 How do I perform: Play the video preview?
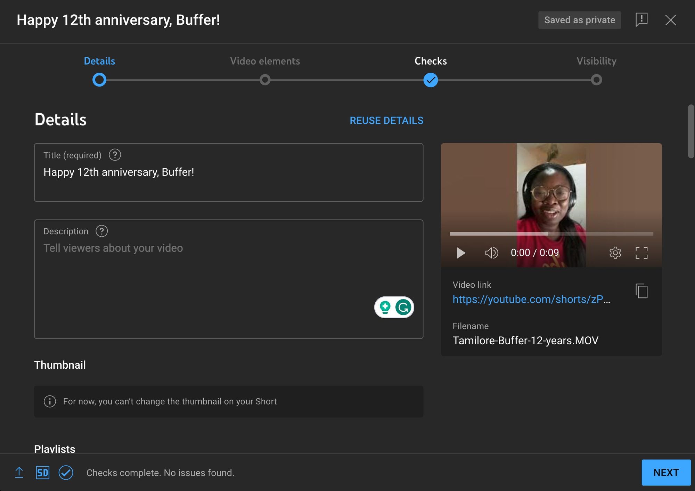point(461,253)
